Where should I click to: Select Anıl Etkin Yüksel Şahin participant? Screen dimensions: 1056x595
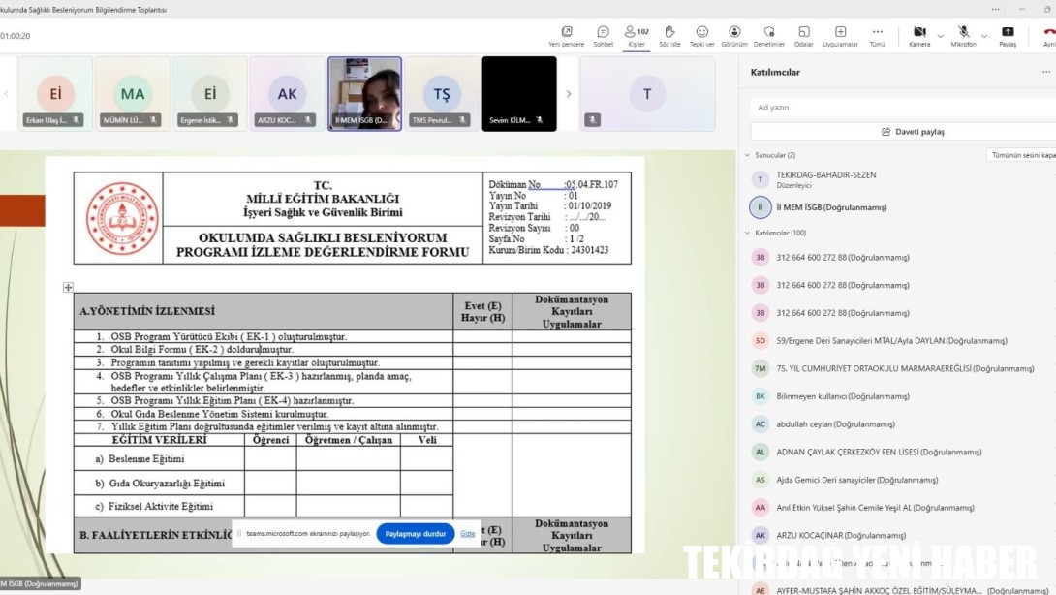[x=874, y=508]
